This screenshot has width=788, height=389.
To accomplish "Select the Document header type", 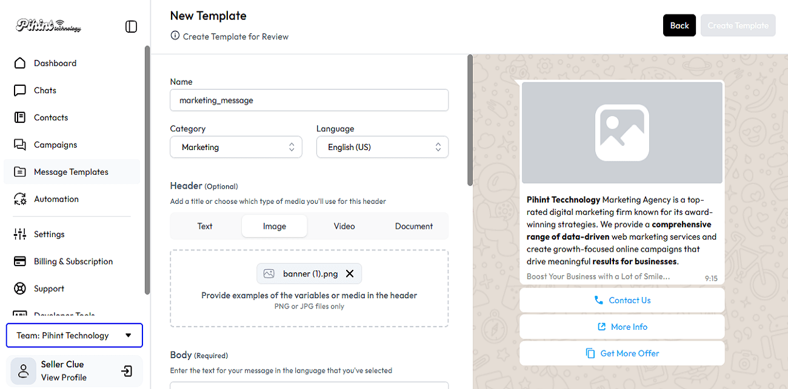I will 413,226.
